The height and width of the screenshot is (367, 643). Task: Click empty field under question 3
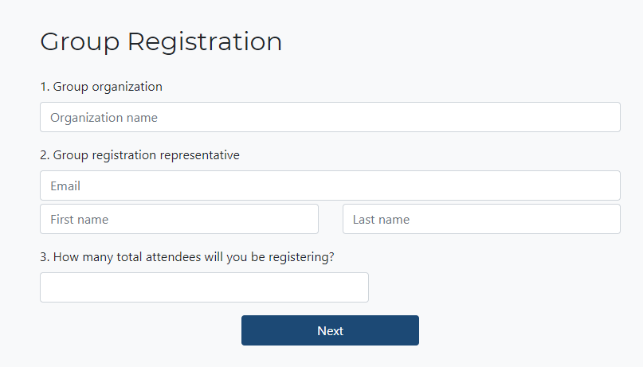[x=204, y=287]
